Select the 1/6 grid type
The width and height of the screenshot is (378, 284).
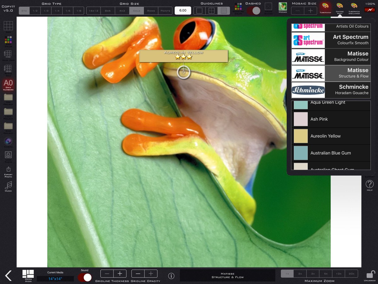[x=68, y=11]
